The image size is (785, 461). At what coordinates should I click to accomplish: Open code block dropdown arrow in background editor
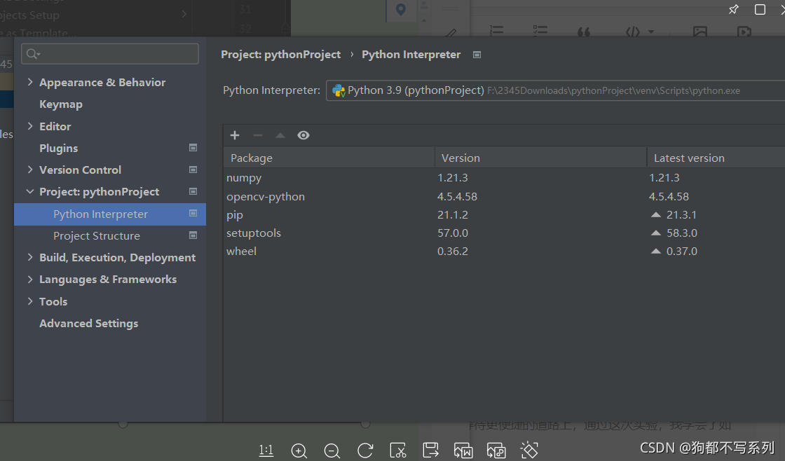651,32
